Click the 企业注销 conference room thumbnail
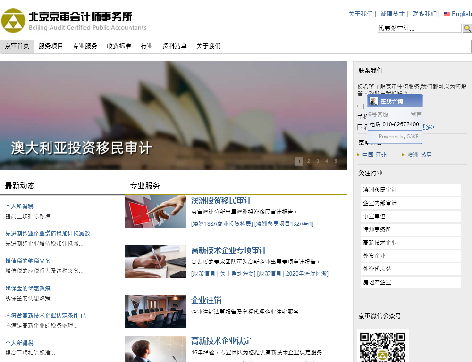The height and width of the screenshot is (362, 472). [x=156, y=312]
